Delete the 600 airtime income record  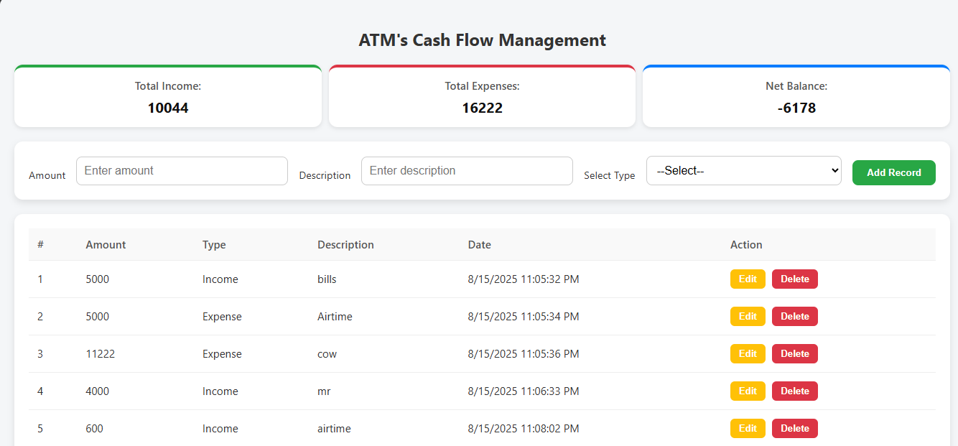794,429
